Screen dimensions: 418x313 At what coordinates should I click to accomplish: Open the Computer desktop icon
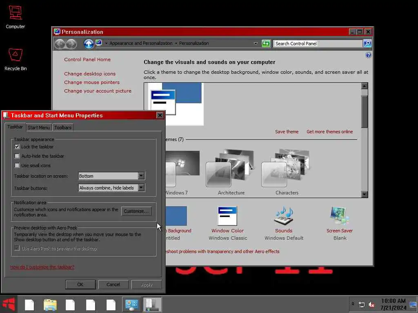[x=15, y=17]
